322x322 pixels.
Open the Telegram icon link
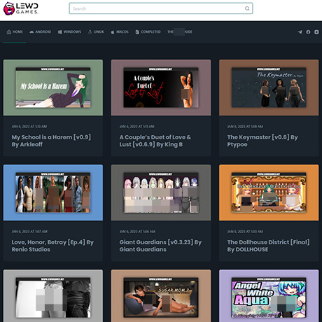[x=300, y=32]
